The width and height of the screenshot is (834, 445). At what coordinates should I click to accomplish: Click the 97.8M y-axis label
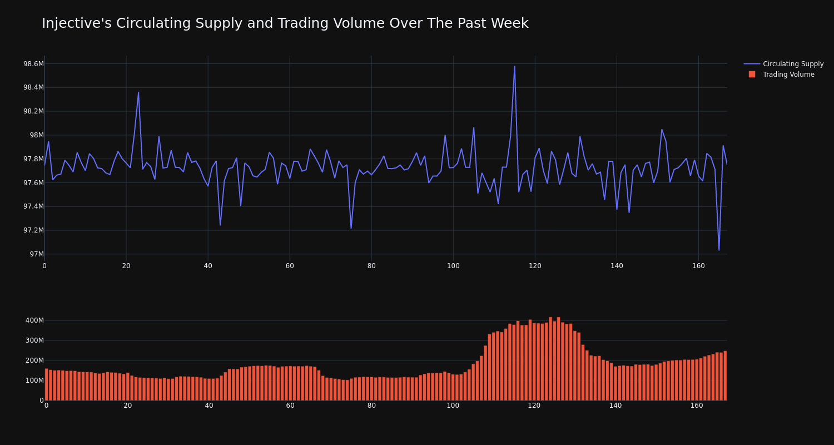pos(33,159)
